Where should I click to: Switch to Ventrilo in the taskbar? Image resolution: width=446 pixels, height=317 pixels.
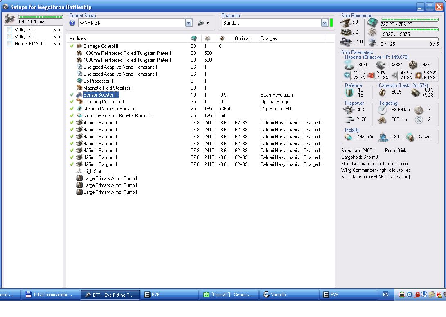289,295
